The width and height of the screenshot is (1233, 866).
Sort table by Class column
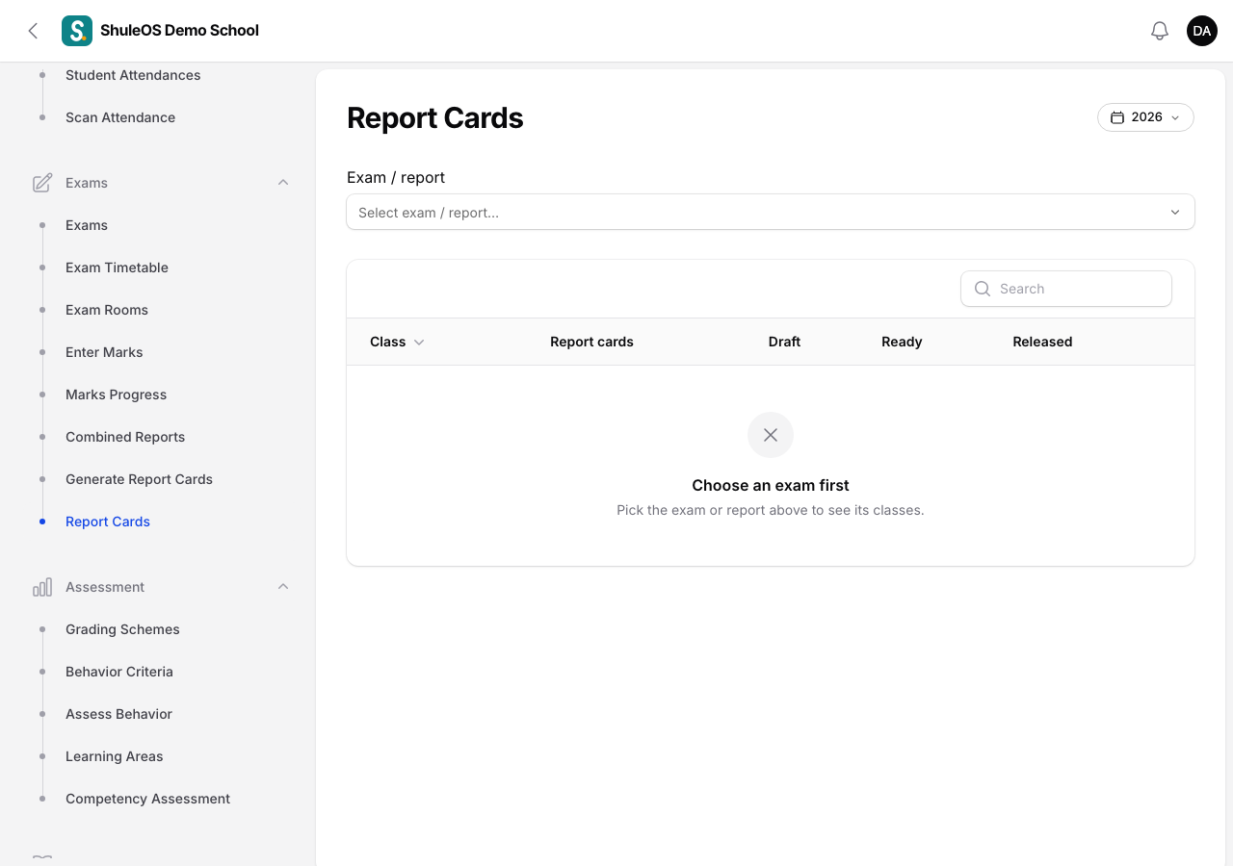(x=397, y=342)
